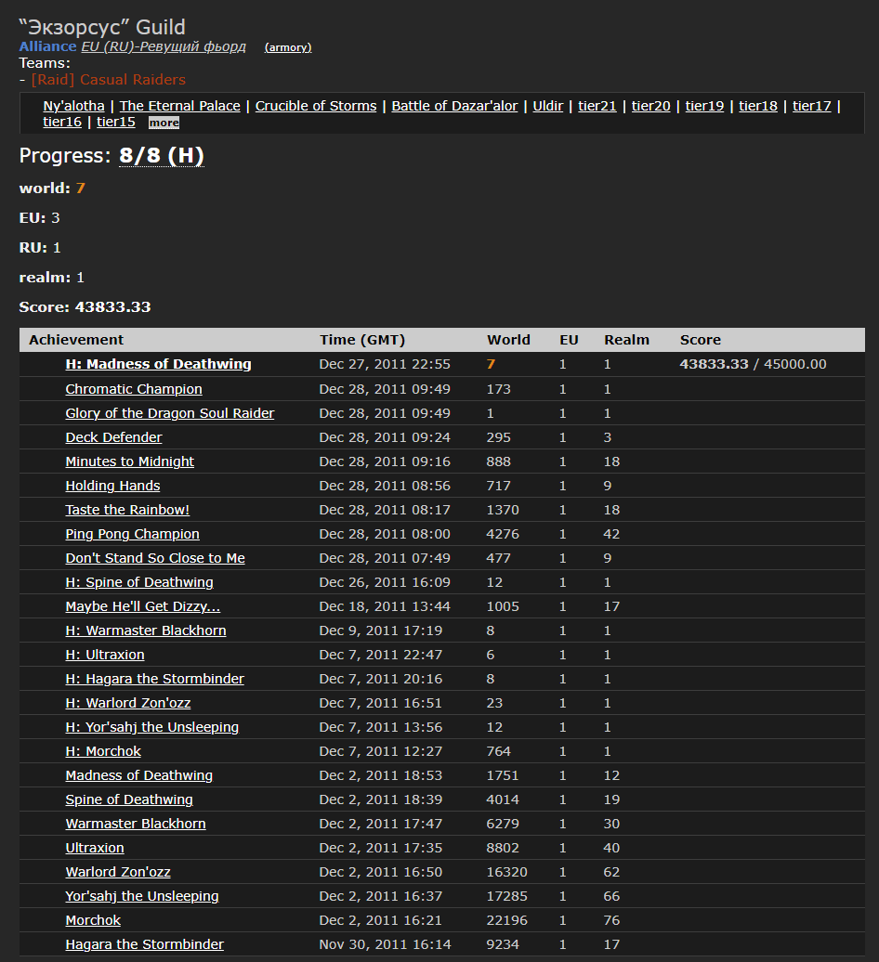Click the “Экзорсус” Guild heading
This screenshot has width=879, height=962.
pos(102,27)
